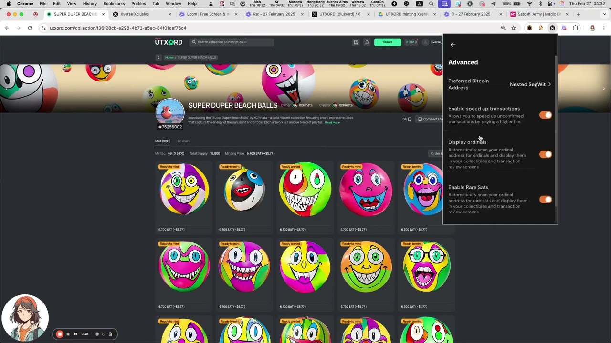The width and height of the screenshot is (611, 343).
Task: Open the Comments button
Action: pos(430,119)
